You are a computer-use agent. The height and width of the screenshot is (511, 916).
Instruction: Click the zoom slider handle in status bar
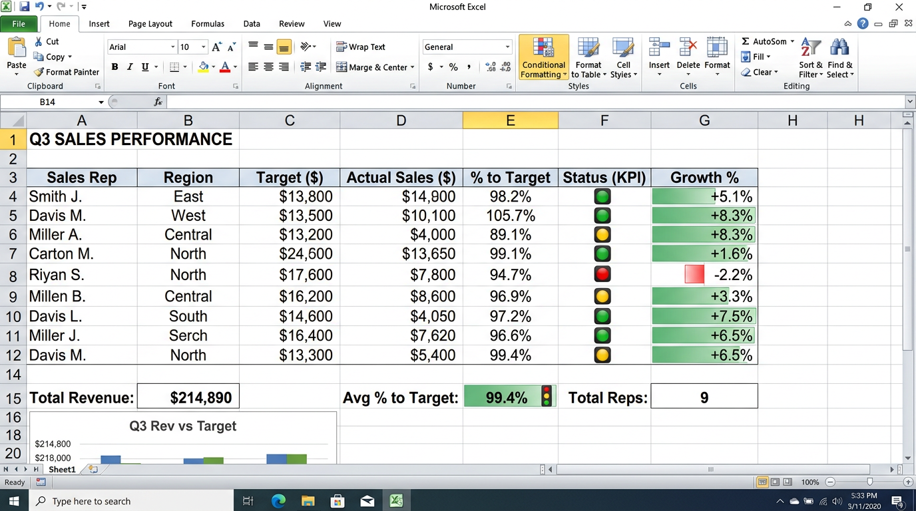coord(869,482)
